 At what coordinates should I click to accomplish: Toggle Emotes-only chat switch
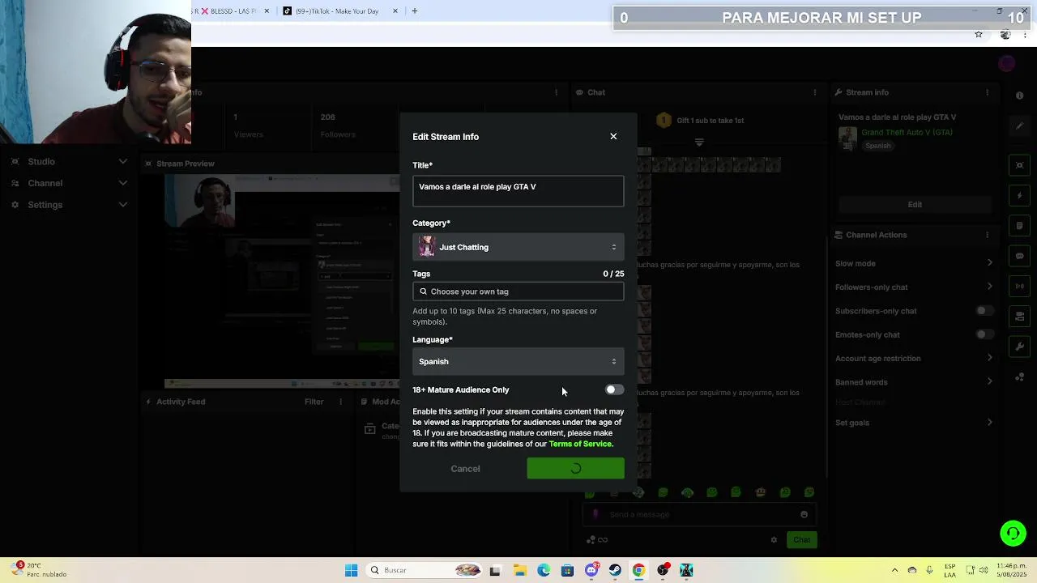984,334
